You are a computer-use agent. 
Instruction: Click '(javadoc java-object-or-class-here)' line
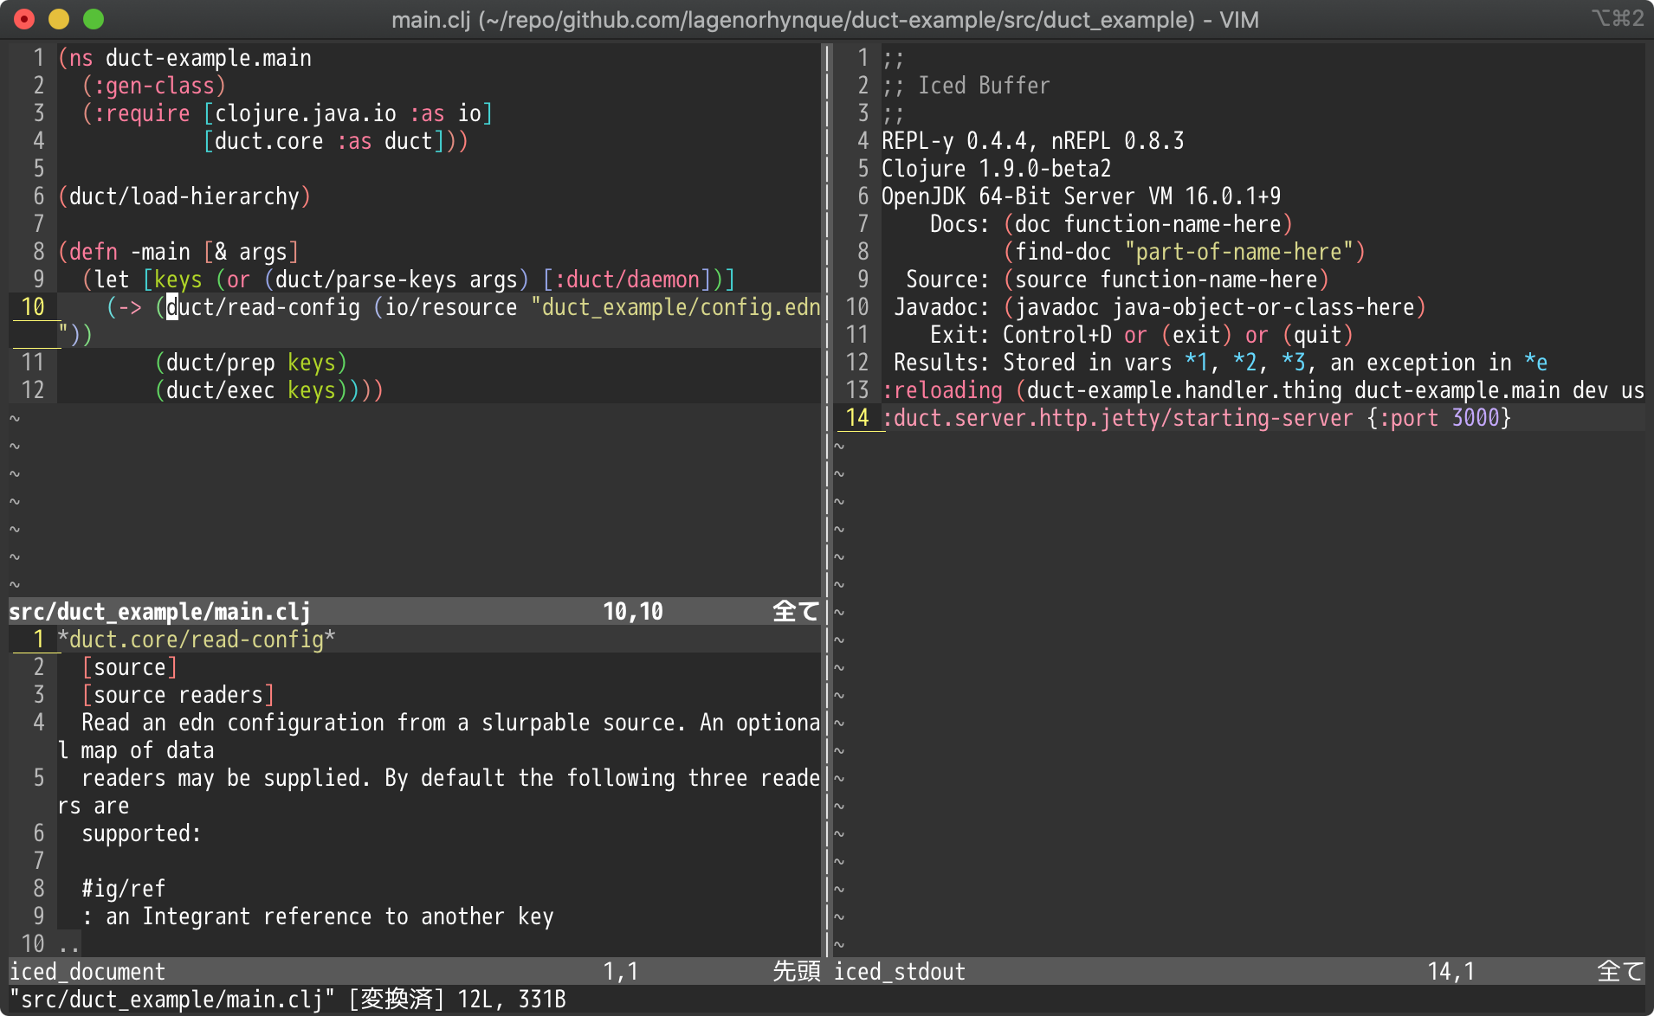1215,307
